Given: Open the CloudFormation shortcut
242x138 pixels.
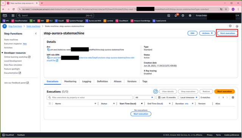Looking at the screenshot, I should (x=19, y=21).
